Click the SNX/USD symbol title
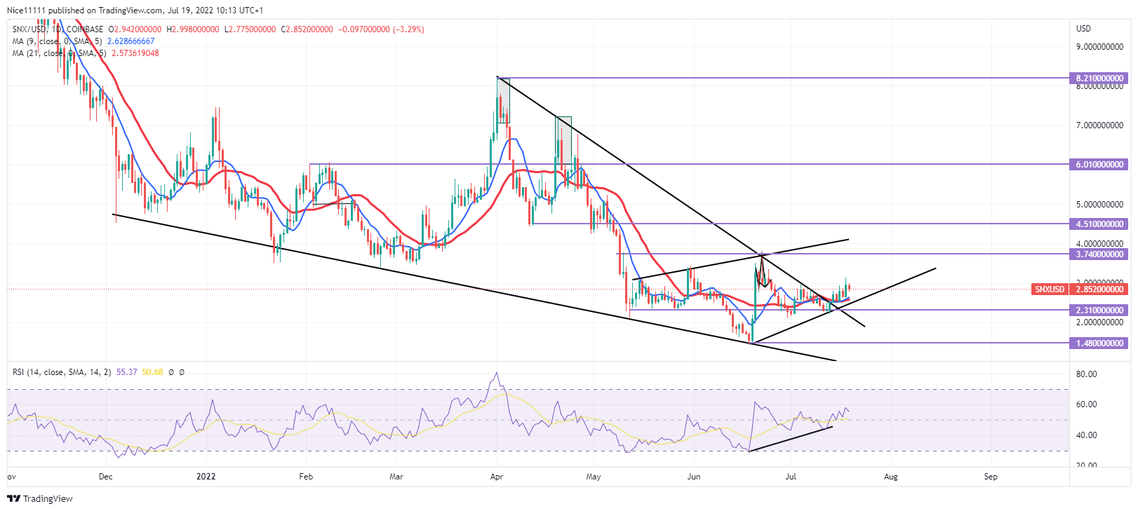Viewport: 1138px width, 511px height. point(58,29)
